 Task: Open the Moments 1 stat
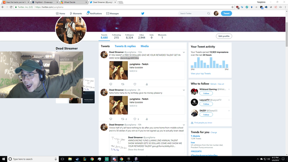162,36
